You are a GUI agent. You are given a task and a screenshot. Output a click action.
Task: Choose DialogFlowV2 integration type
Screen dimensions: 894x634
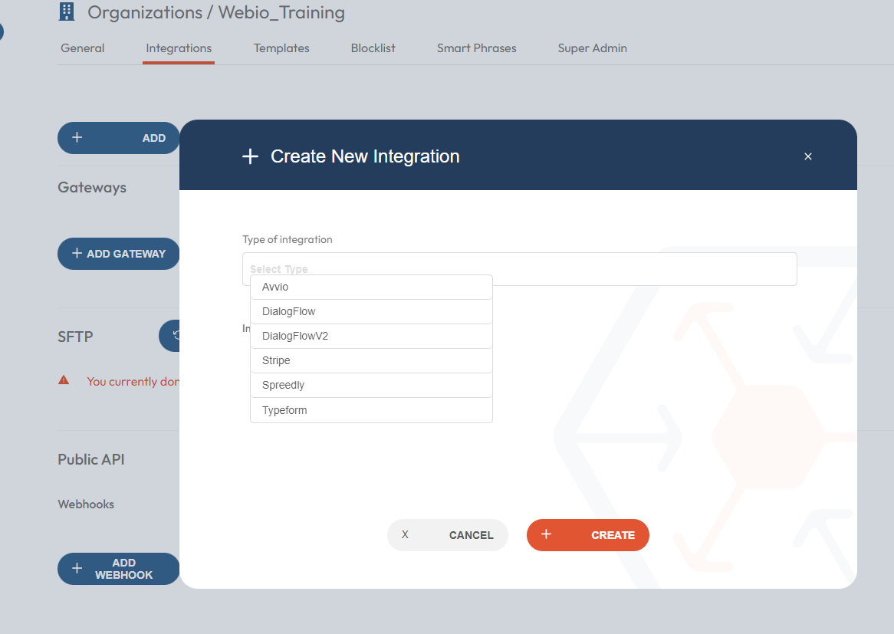[371, 336]
